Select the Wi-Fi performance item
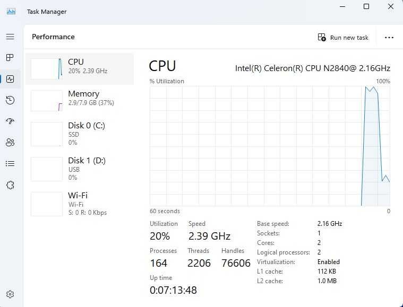Image resolution: width=403 pixels, height=307 pixels. pos(80,204)
